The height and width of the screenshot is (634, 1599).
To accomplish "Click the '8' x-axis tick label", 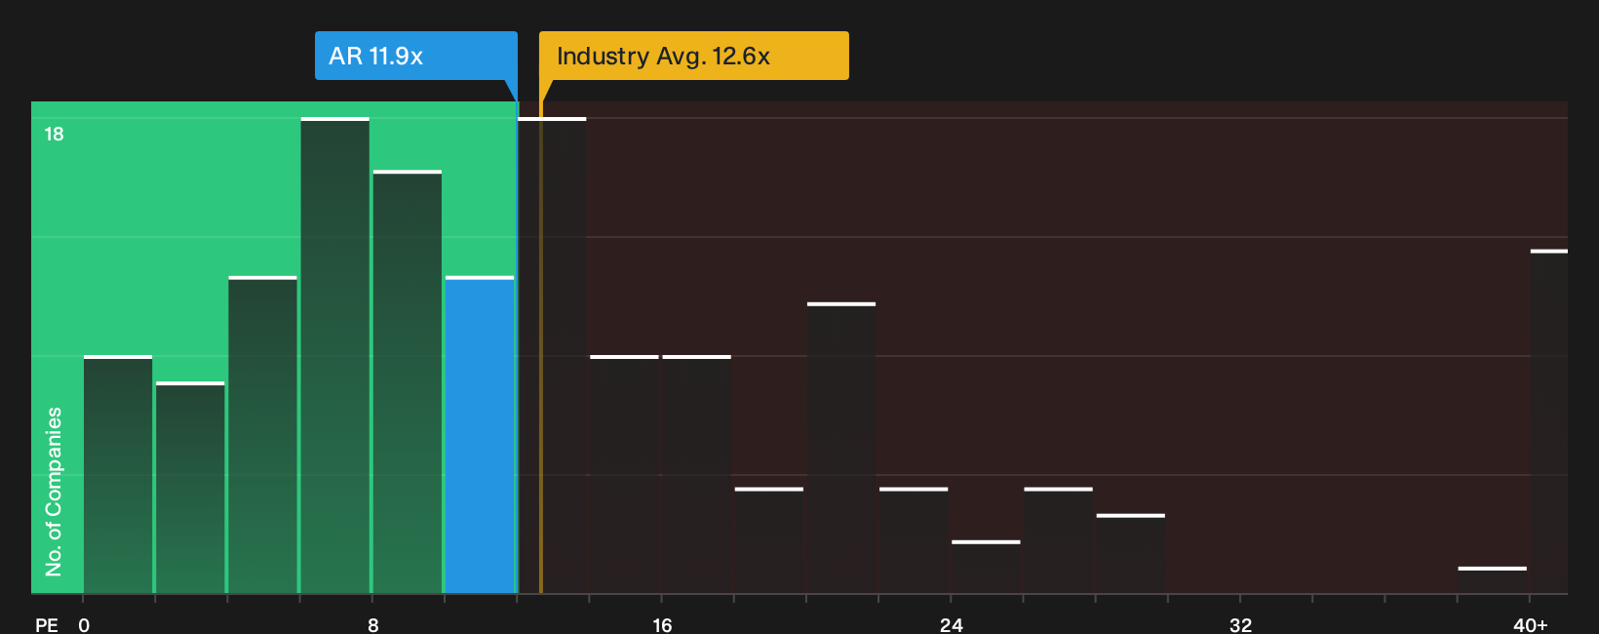I will (373, 624).
